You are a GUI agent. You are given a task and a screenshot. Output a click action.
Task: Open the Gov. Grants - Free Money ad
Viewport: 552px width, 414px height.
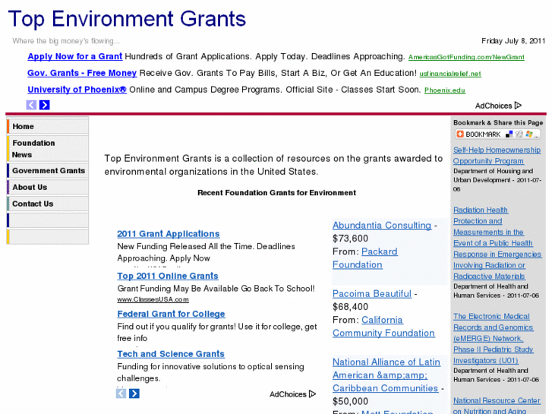[82, 73]
